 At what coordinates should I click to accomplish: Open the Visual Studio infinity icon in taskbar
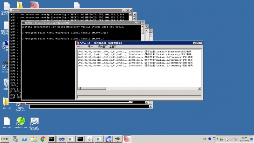pos(62,139)
